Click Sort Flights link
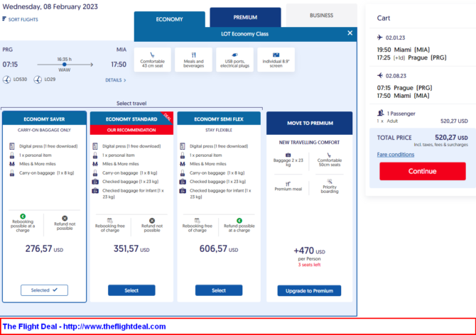476x335 pixels. (x=23, y=19)
